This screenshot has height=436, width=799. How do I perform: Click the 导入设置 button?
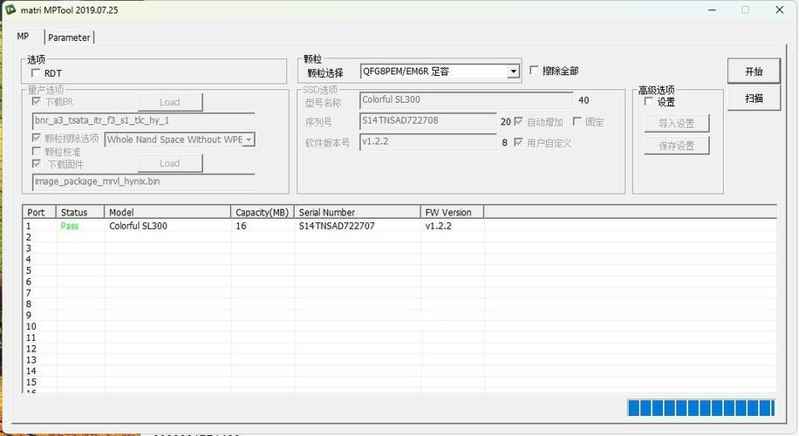pos(676,124)
